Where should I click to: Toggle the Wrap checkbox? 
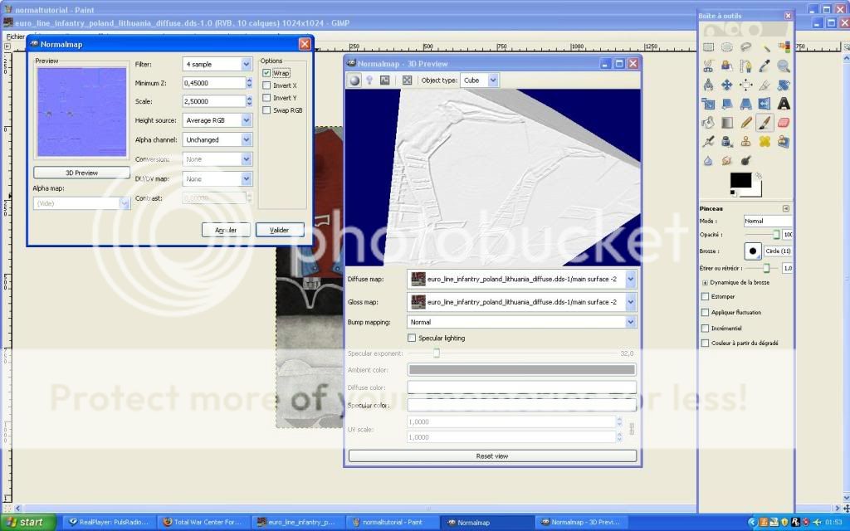click(266, 73)
